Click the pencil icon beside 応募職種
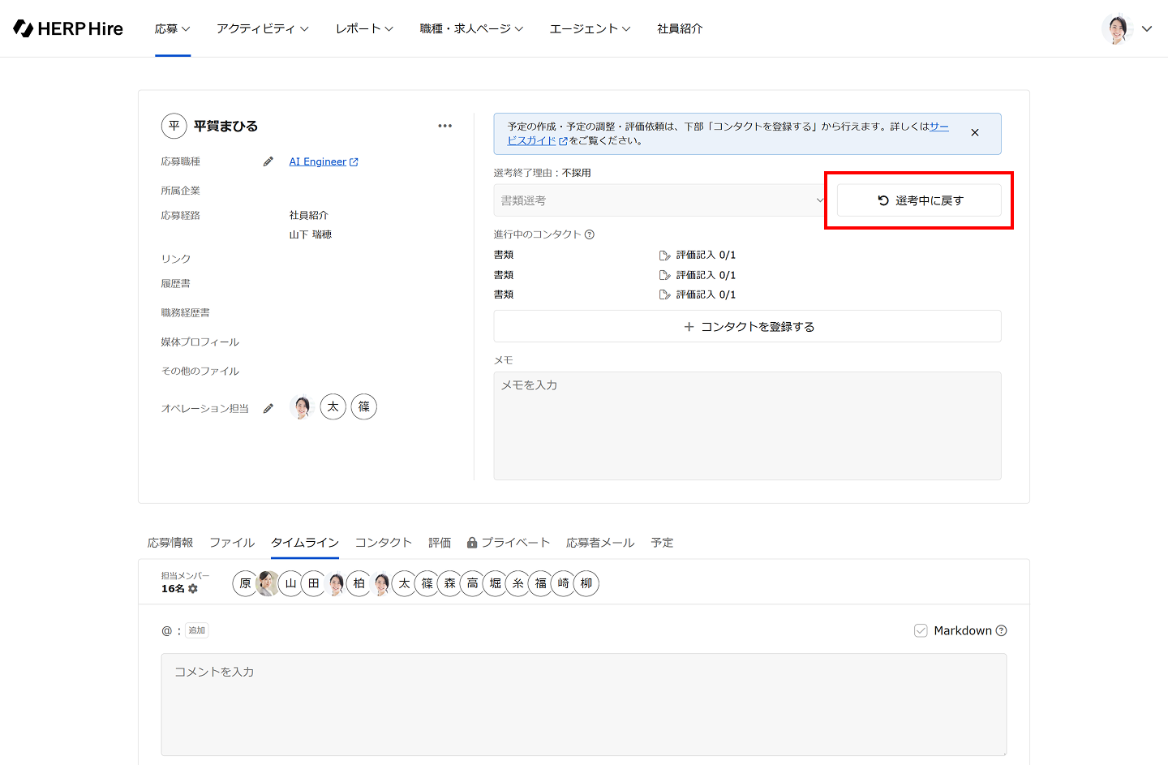This screenshot has width=1168, height=765. point(268,161)
